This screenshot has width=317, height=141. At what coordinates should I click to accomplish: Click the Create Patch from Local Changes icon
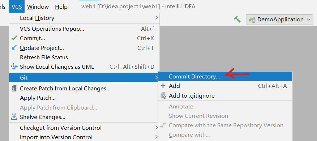tap(14, 89)
